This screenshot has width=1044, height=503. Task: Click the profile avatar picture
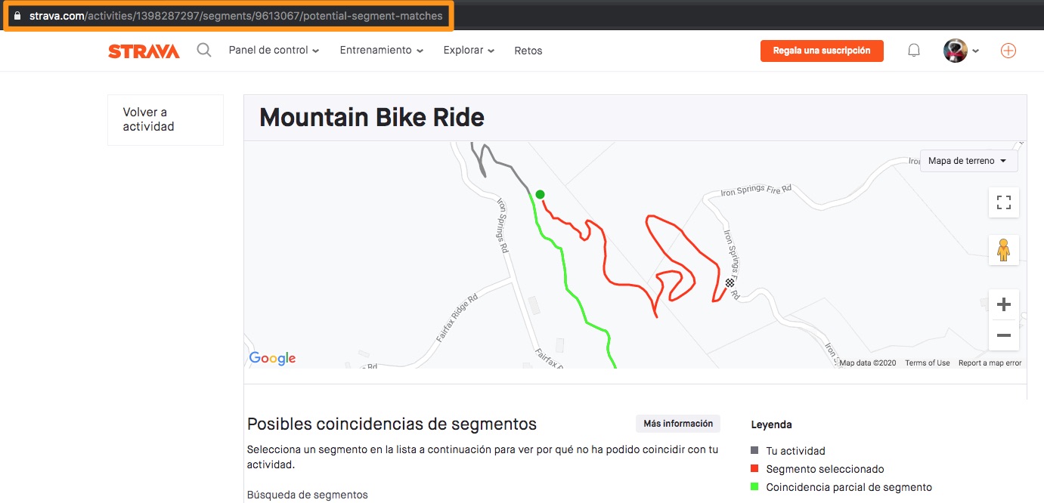click(x=956, y=51)
